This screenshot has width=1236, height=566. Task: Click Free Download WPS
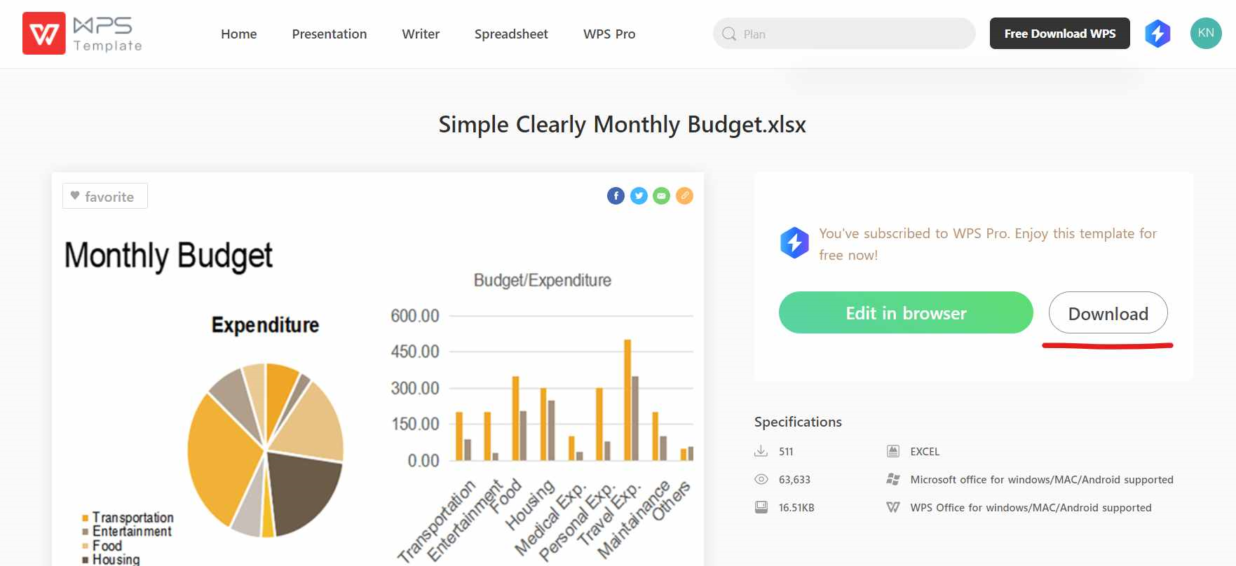1059,33
